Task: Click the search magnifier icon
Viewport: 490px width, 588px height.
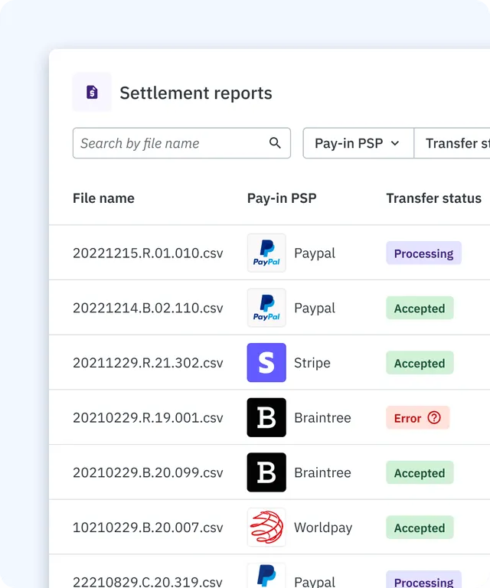Action: point(275,143)
